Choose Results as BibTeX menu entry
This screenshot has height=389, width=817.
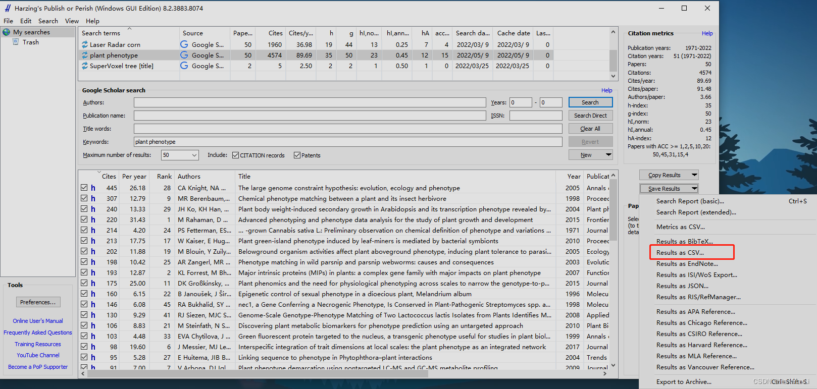click(x=685, y=241)
